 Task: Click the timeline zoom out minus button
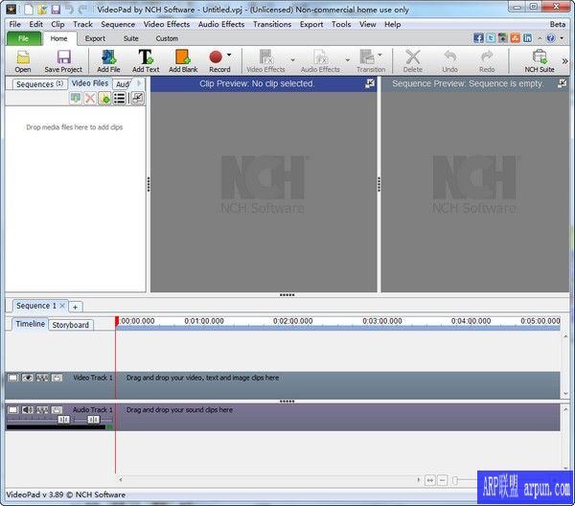click(442, 480)
